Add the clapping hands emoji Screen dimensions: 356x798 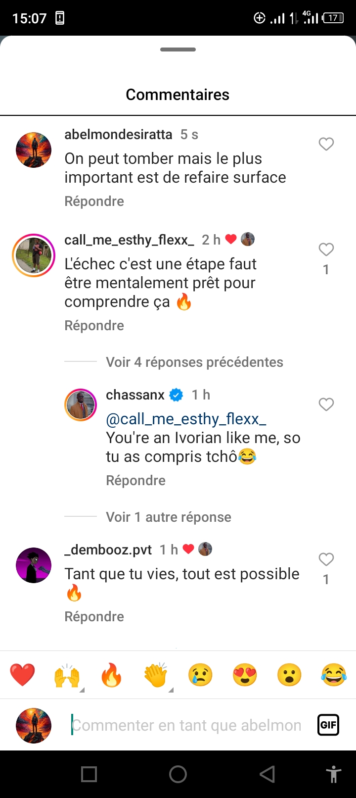coord(156,675)
